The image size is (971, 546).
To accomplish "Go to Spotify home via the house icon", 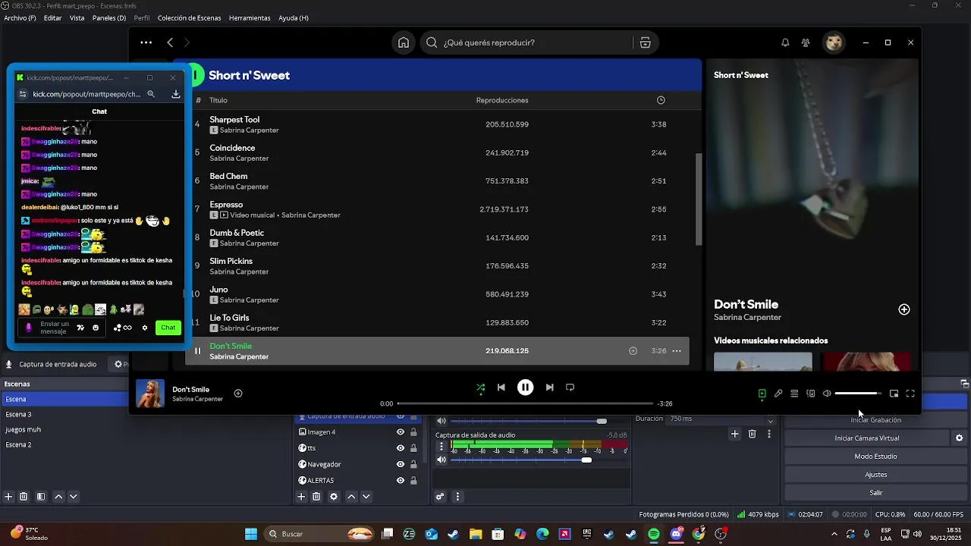I will pyautogui.click(x=404, y=42).
